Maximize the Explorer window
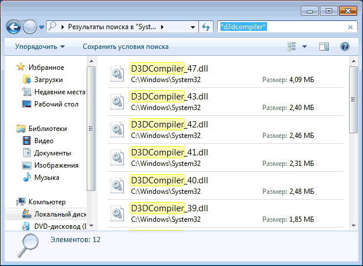The height and width of the screenshot is (266, 363). pos(329,11)
